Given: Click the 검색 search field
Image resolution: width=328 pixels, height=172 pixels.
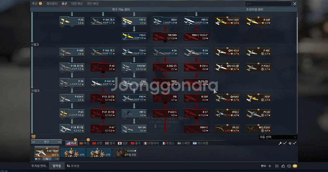Looking at the screenshot, I should pos(268,4).
